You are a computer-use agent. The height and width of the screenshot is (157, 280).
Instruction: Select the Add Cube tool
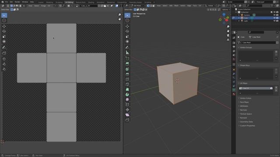(x=127, y=58)
